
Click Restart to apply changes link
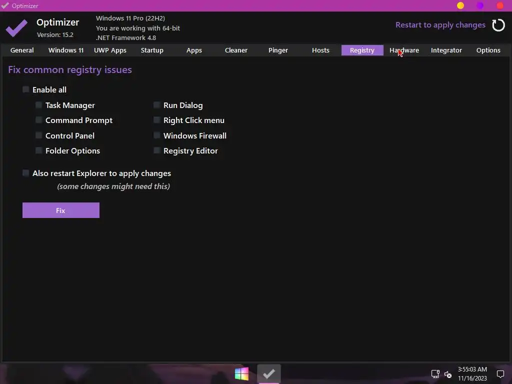point(440,25)
